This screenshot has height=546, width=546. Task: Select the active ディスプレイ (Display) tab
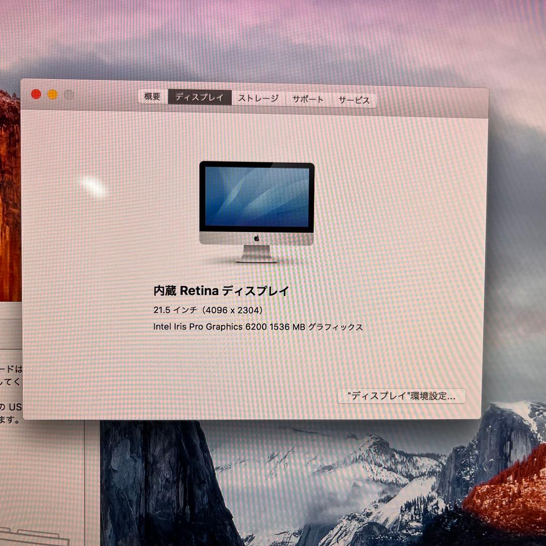point(200,98)
